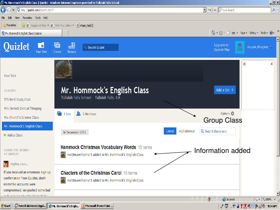Screen dimensions: 280x210
Task: Open the Favorites menu in menu bar
Action: (x=27, y=18)
